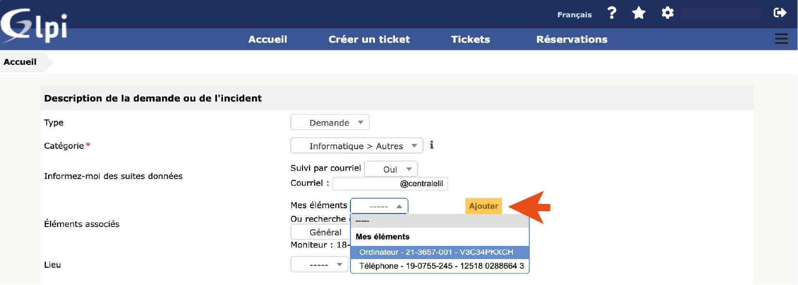Screen dimensions: 798x285
Task: Click the category information icon
Action: tap(432, 145)
